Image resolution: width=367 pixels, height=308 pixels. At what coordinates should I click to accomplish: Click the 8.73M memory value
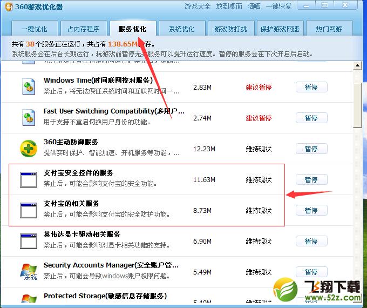[202, 211]
